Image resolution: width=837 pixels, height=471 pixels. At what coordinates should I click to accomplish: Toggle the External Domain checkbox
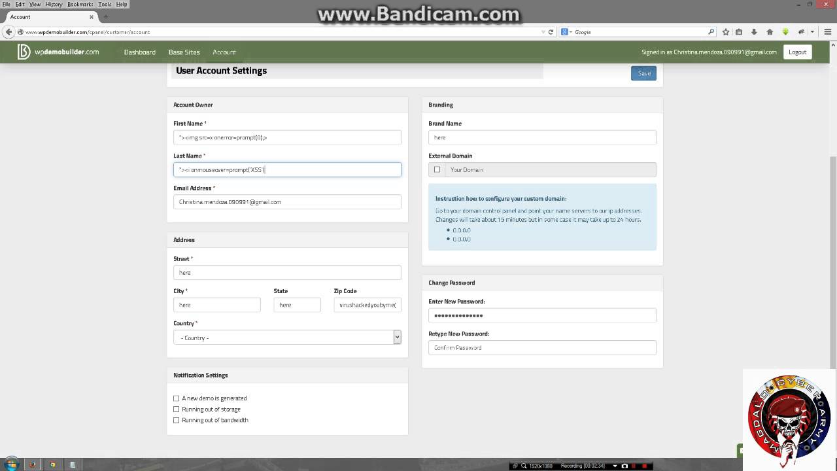(437, 169)
